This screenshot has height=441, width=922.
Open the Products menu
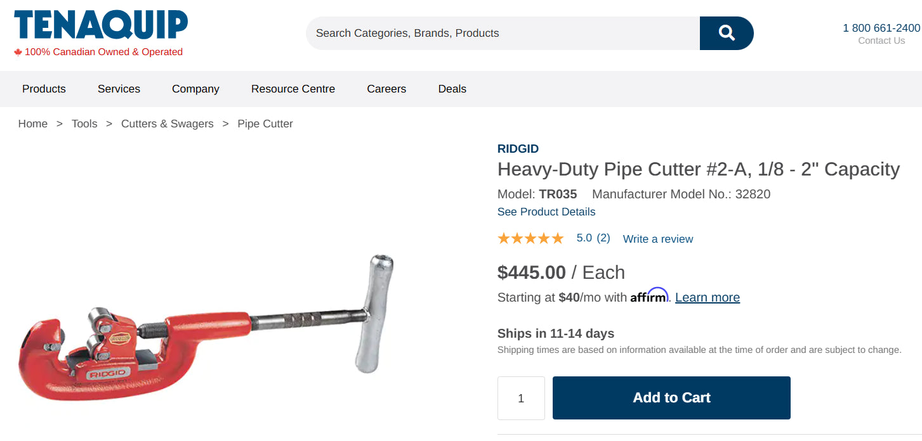pyautogui.click(x=44, y=89)
